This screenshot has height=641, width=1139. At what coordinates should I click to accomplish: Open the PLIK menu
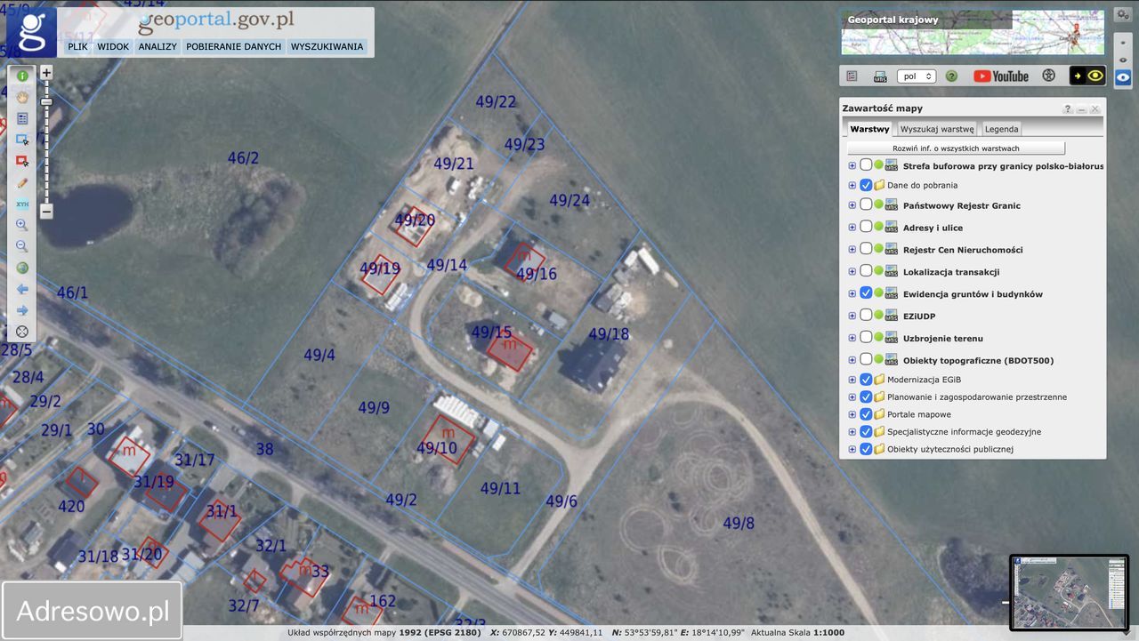tap(77, 46)
